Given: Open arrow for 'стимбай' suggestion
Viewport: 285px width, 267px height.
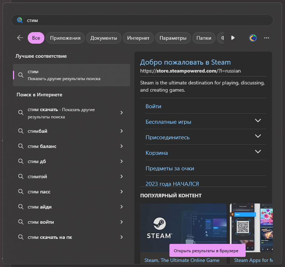Looking at the screenshot, I should tap(121, 131).
